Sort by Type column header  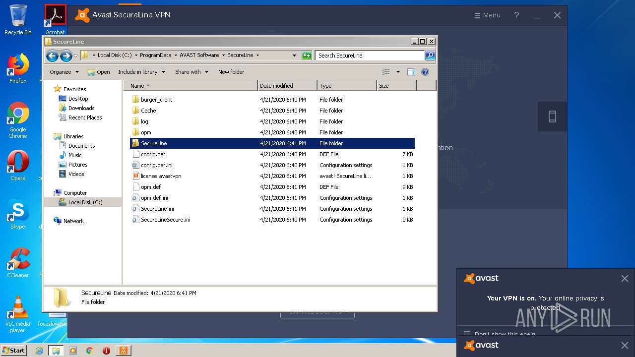(x=347, y=86)
